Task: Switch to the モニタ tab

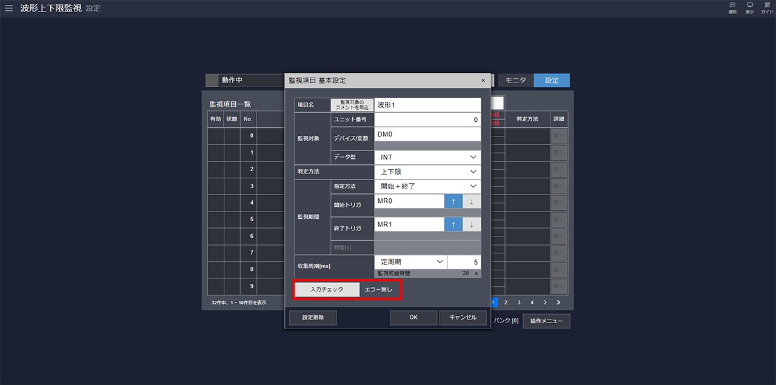Action: pos(515,81)
